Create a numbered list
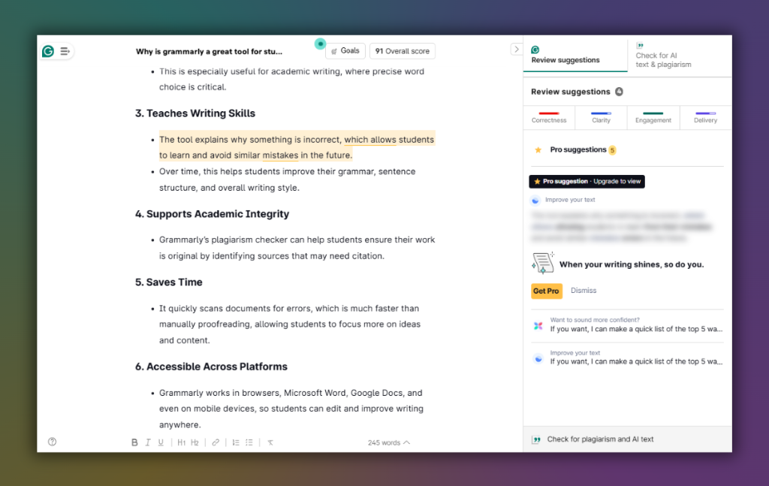 click(234, 442)
